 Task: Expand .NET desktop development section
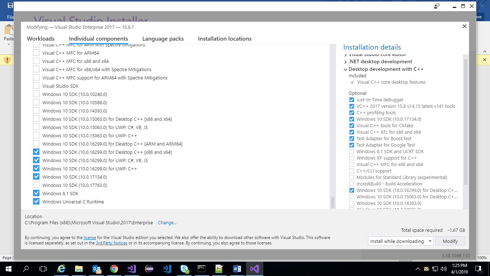[345, 62]
